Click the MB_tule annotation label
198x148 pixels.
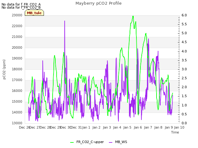click(34, 13)
